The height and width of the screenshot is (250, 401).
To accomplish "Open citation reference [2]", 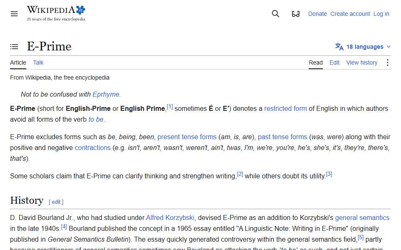I will [240, 174].
